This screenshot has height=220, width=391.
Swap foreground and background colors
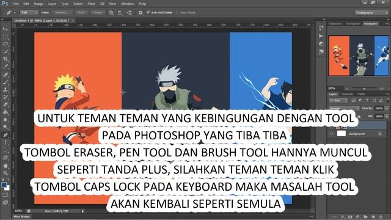point(7,179)
